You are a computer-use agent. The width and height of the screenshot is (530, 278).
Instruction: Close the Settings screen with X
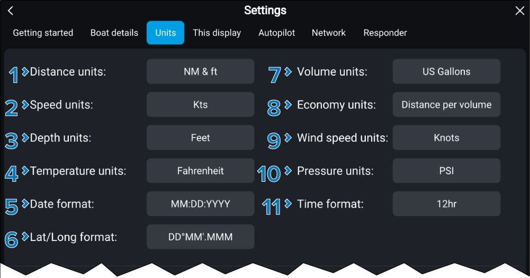(519, 11)
